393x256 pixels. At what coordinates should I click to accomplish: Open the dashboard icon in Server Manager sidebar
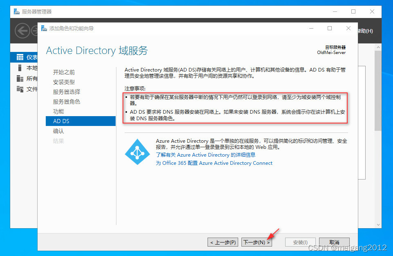coord(20,57)
